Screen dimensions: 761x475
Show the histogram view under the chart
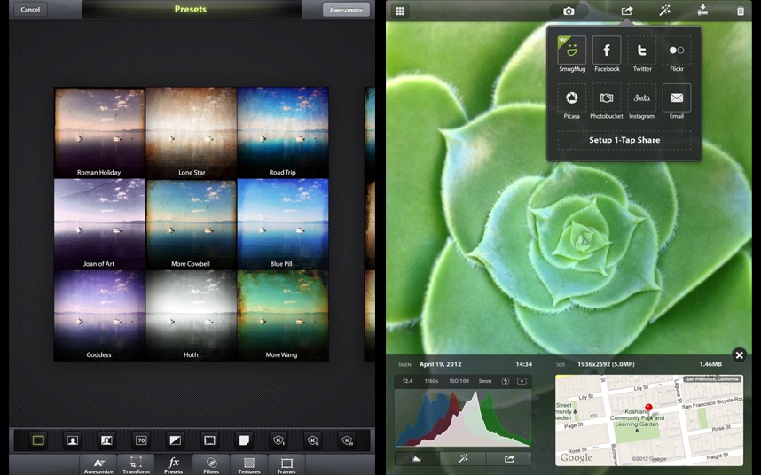[417, 459]
